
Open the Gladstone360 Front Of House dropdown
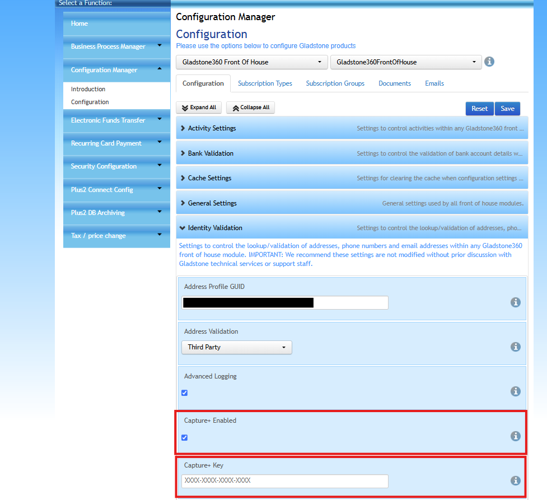[251, 62]
